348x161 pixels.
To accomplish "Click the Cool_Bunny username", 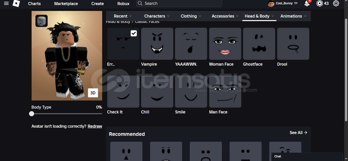I will click(x=284, y=3).
